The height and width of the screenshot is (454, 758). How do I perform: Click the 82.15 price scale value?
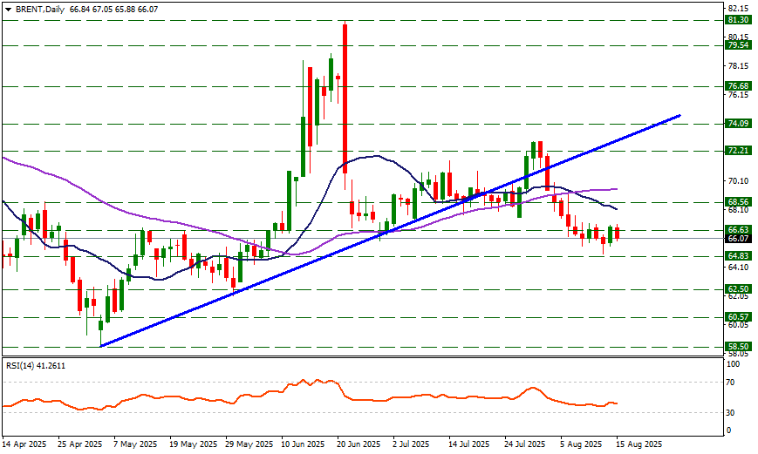click(x=738, y=8)
